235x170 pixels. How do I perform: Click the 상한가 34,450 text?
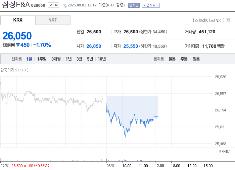(153, 32)
